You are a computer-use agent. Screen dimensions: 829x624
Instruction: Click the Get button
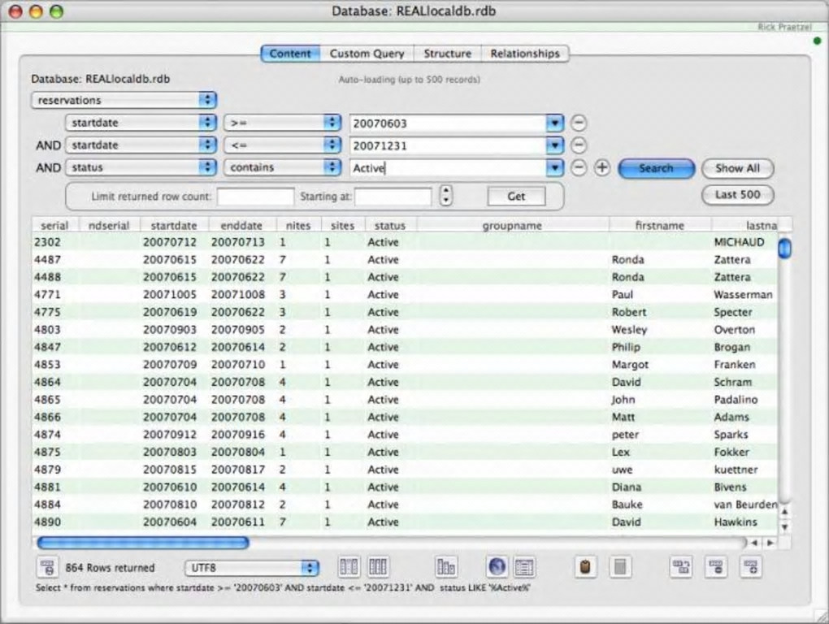(x=516, y=197)
